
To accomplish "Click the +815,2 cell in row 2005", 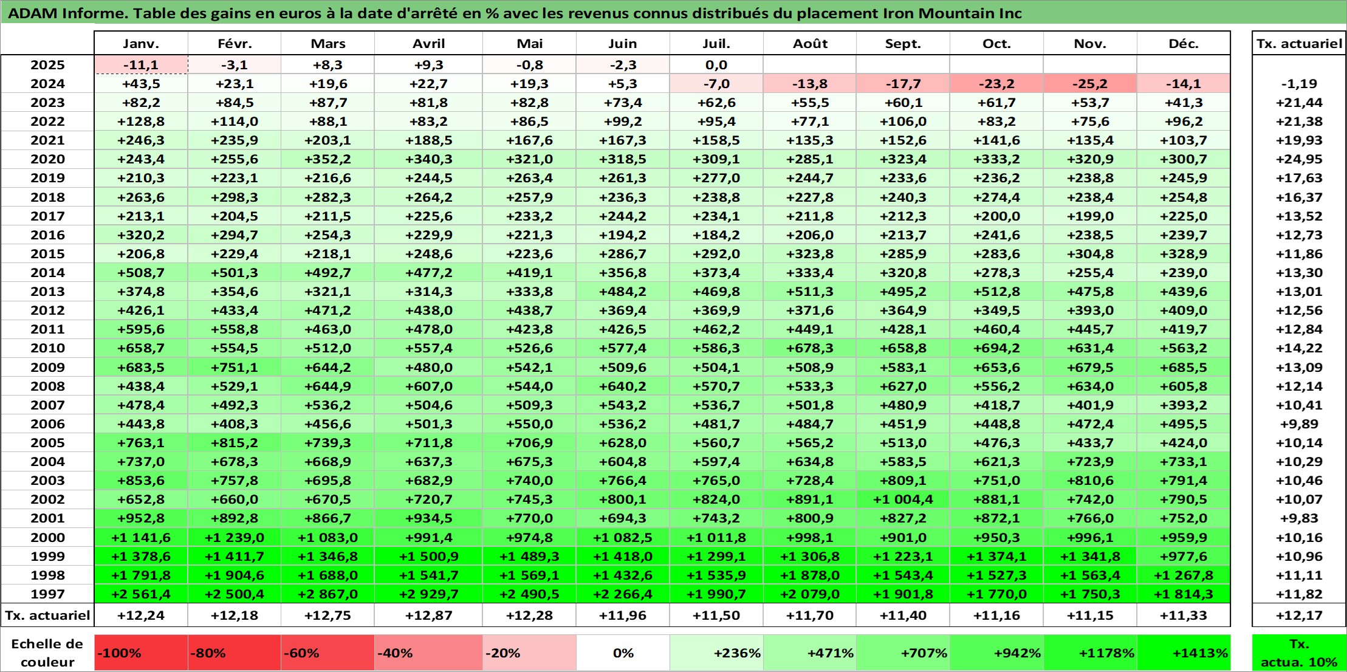I will pos(235,442).
